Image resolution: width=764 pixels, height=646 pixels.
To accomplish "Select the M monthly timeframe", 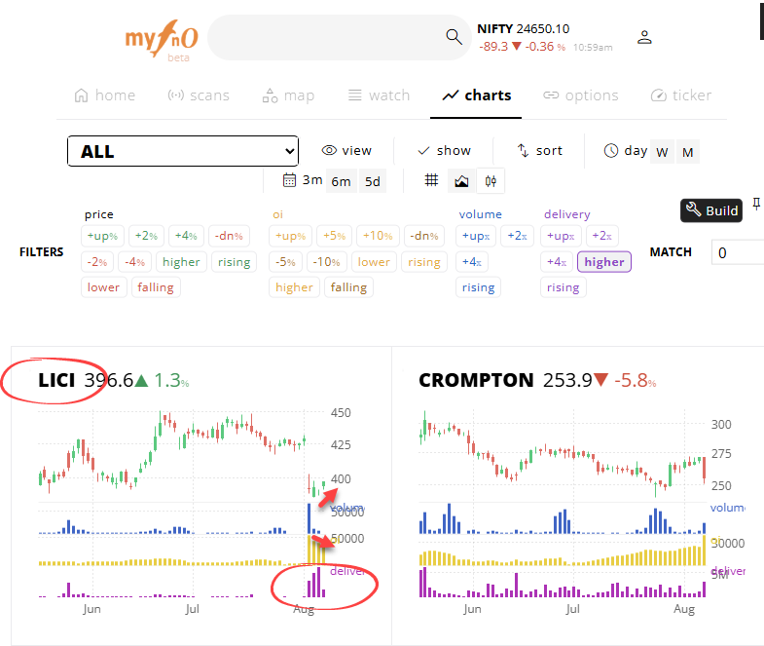I will [687, 152].
